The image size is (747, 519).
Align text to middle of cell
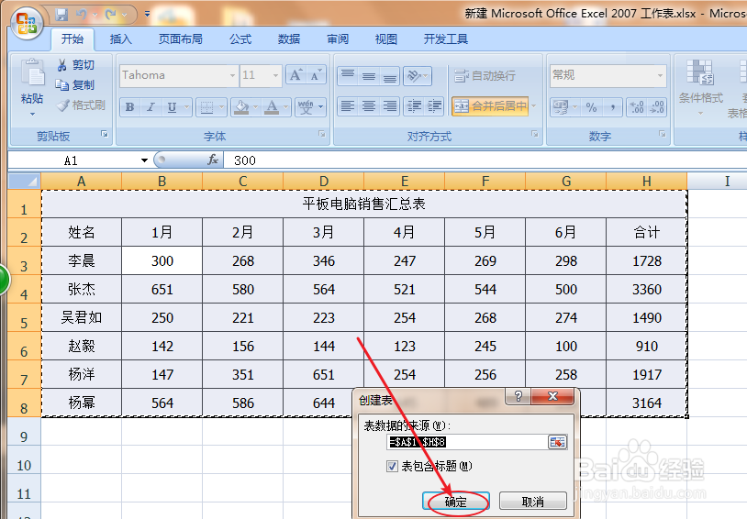coord(369,76)
